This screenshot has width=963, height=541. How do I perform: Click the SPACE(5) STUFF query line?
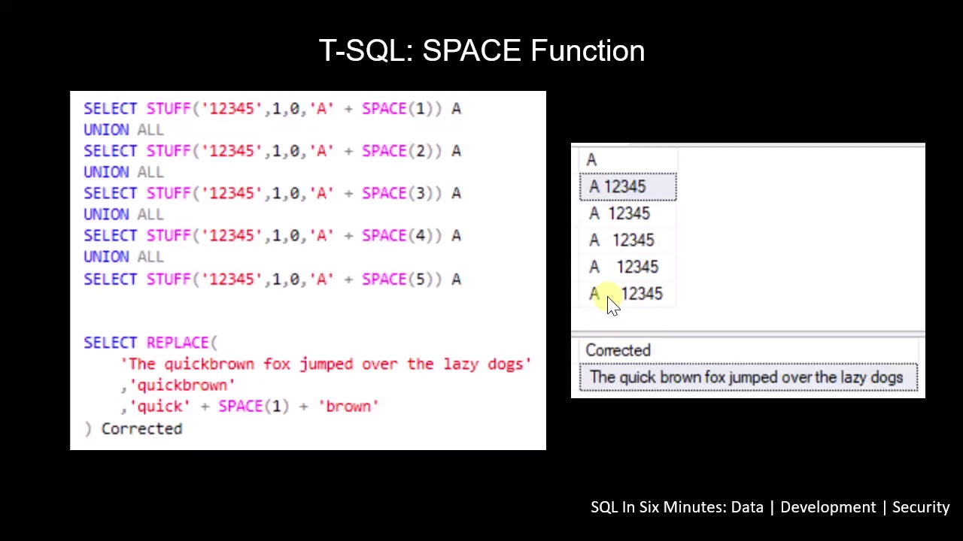point(272,280)
